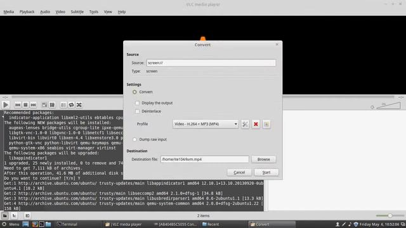Open the Help menu

point(121,11)
